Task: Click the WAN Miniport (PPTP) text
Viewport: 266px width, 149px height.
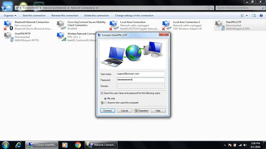Action: [27, 40]
